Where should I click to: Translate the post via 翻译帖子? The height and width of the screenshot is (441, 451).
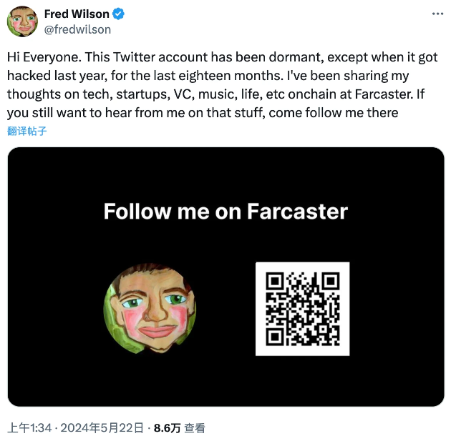pyautogui.click(x=29, y=131)
